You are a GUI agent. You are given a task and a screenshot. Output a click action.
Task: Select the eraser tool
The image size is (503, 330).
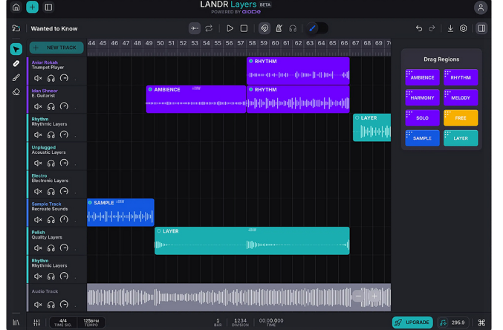(x=16, y=92)
